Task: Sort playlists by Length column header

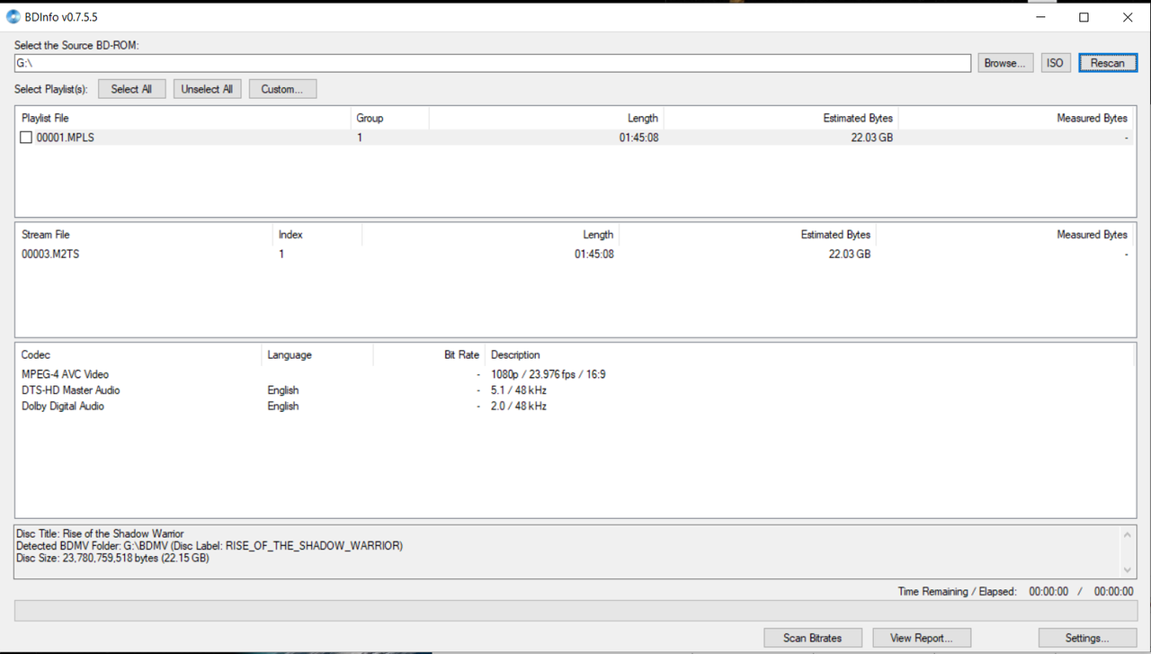Action: click(x=547, y=118)
